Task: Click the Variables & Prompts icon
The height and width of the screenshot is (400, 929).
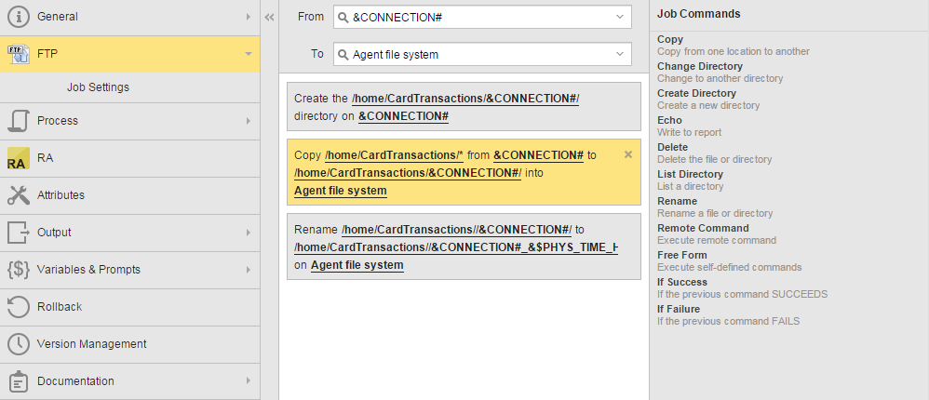Action: [18, 270]
